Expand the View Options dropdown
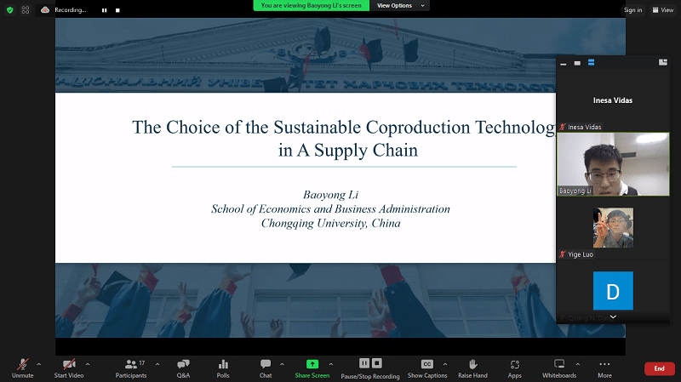681x382 pixels. click(x=398, y=5)
